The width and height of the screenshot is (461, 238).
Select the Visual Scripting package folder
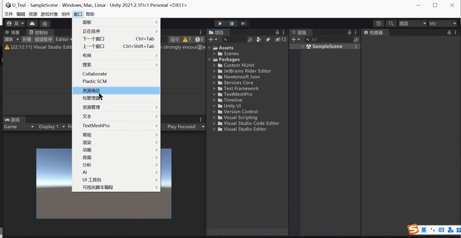(x=240, y=117)
